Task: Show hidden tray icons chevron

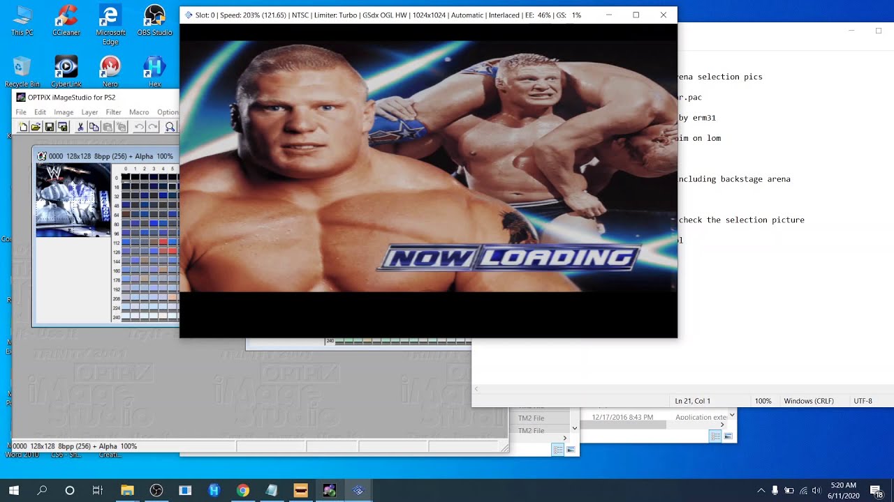Action: 761,490
